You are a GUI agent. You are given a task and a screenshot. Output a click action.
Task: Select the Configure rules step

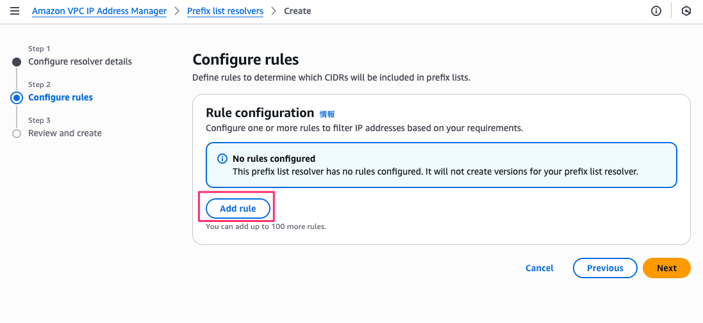point(60,97)
